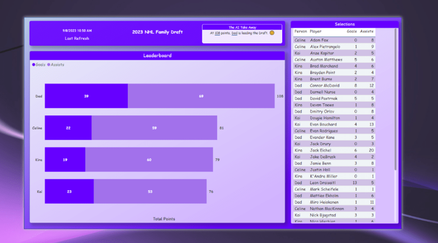Sort by the Player column header

(x=315, y=32)
